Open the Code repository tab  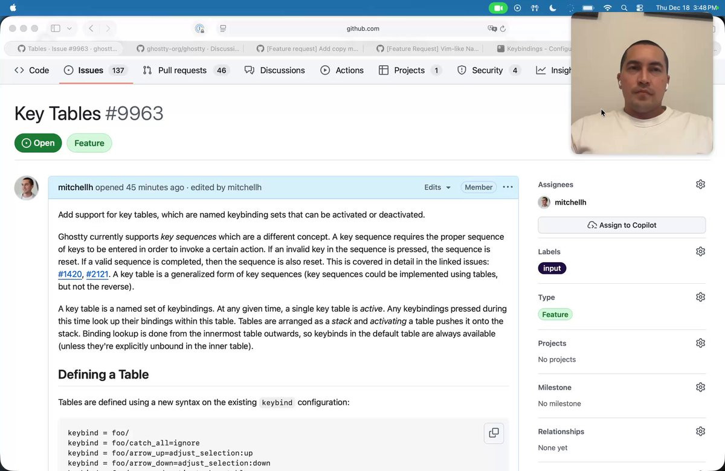coord(31,70)
